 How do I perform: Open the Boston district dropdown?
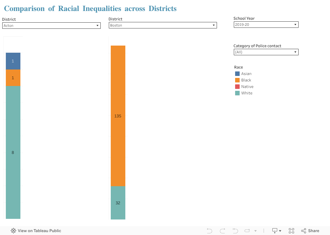click(163, 25)
